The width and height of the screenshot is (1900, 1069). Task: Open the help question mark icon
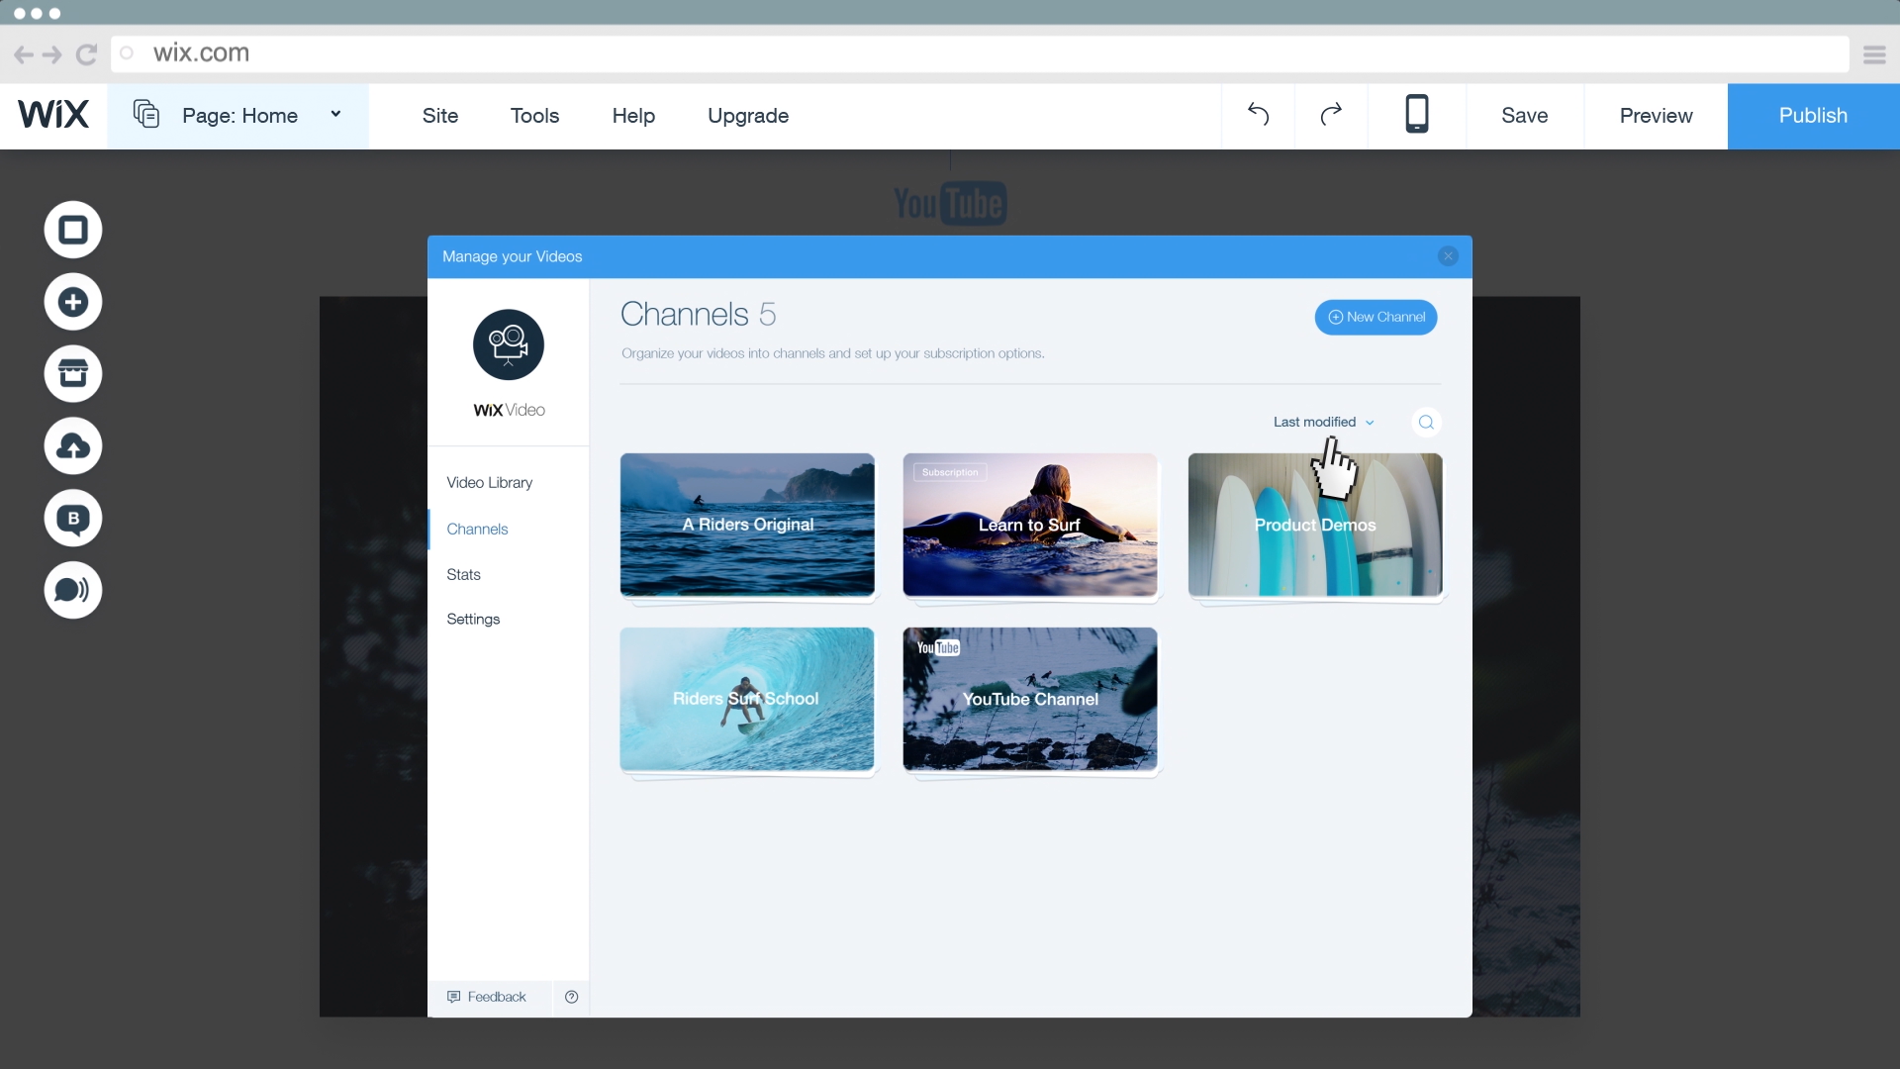[571, 997]
